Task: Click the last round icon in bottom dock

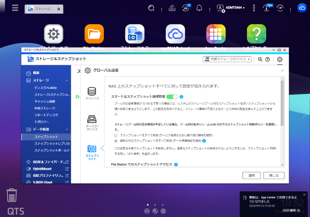Action: click(163, 211)
